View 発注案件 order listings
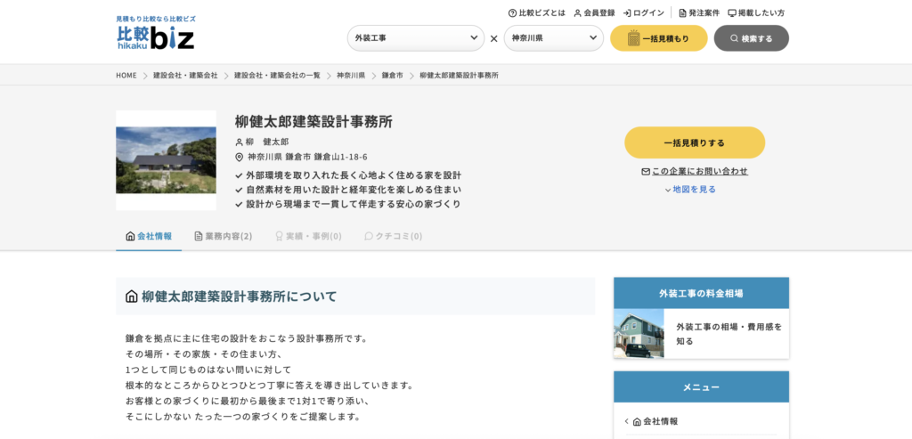This screenshot has height=439, width=912. [x=698, y=13]
